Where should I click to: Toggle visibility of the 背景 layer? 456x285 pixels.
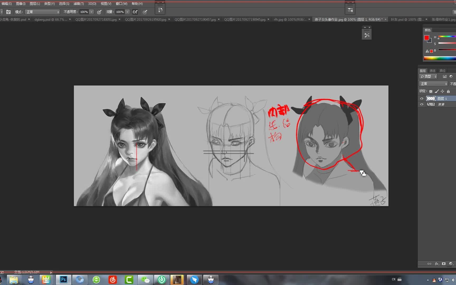[422, 104]
